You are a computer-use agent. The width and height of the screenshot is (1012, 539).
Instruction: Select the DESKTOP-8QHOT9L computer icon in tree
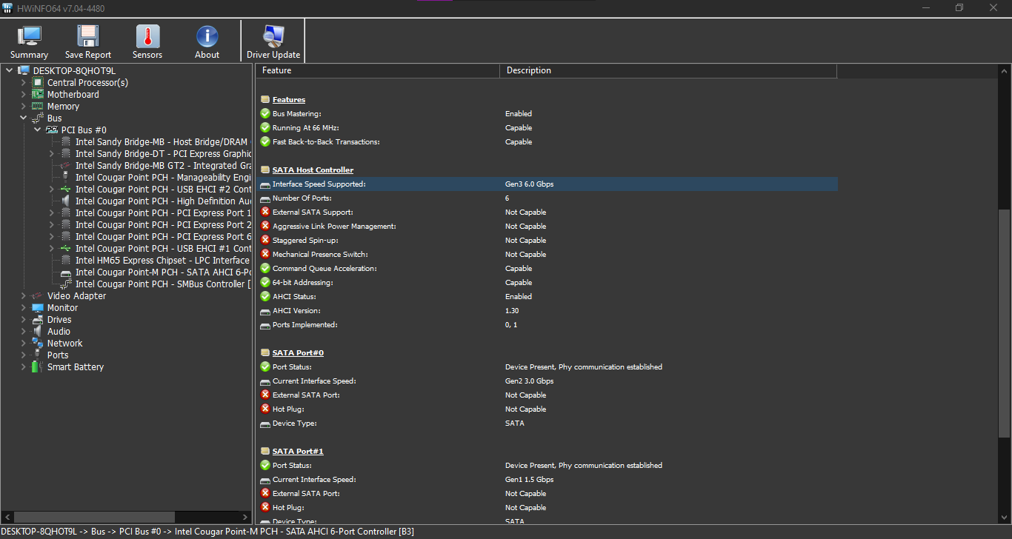[x=24, y=70]
